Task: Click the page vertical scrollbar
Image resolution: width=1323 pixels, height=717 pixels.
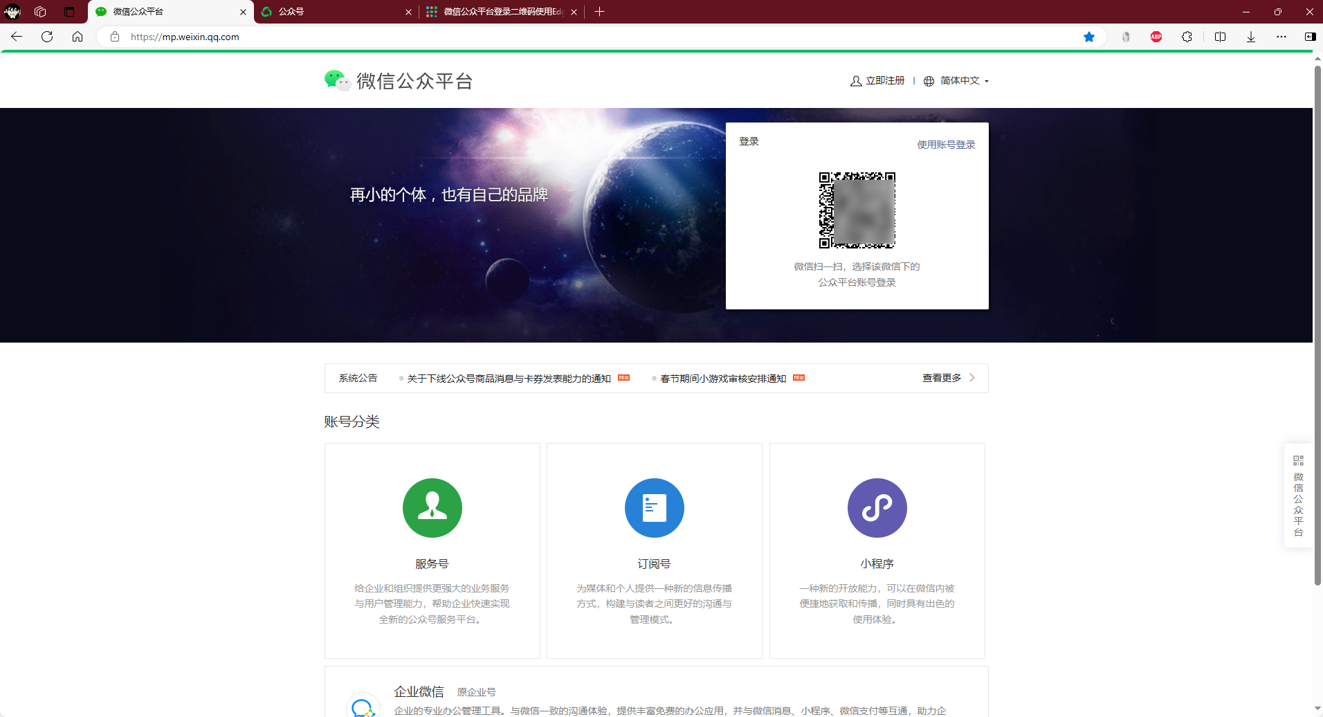Action: click(1317, 325)
